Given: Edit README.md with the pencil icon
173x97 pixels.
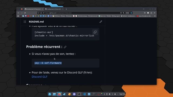Looking at the screenshot, I should point(101,22).
